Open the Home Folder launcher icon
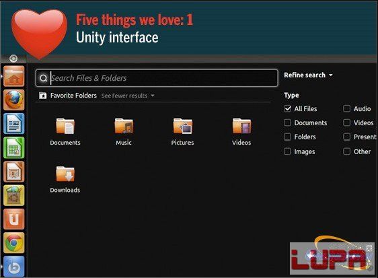The height and width of the screenshot is (278, 378). tap(14, 76)
